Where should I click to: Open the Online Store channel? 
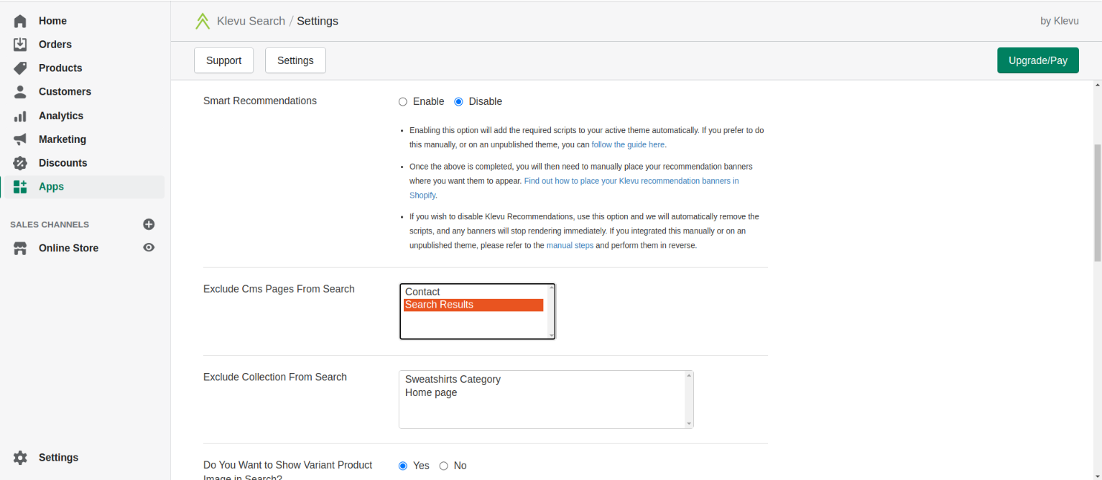(x=68, y=248)
